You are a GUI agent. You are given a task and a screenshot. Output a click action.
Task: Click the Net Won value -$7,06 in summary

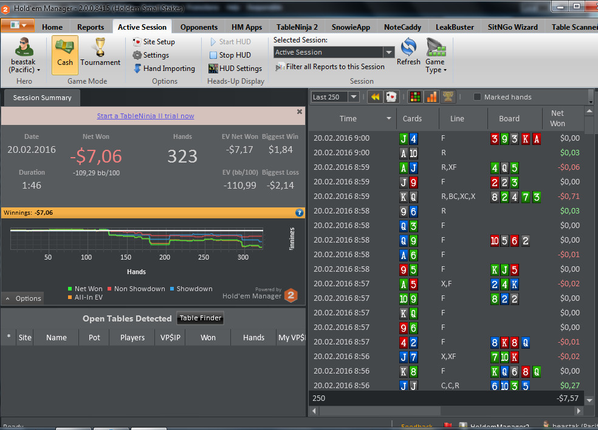(x=96, y=156)
